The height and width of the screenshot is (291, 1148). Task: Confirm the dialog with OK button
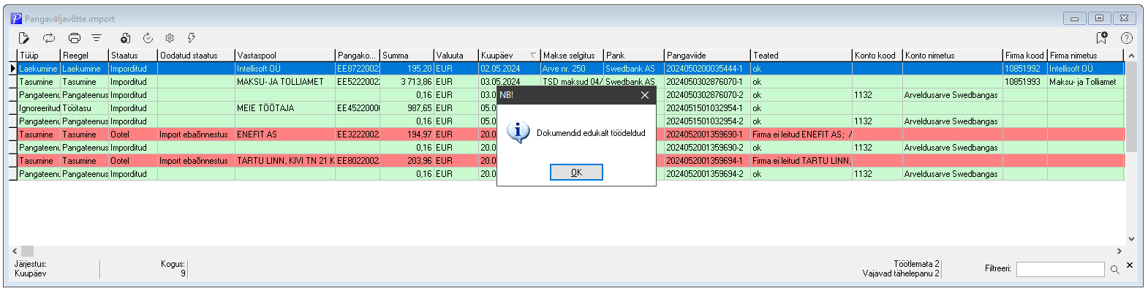pyautogui.click(x=576, y=173)
